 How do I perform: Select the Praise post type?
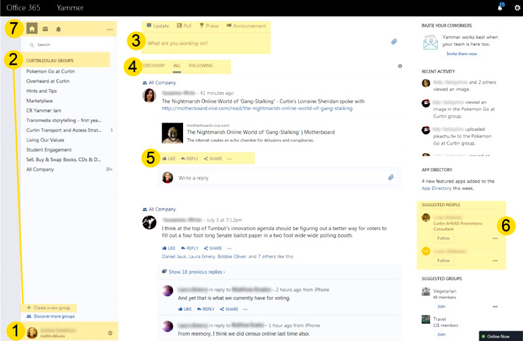point(209,26)
